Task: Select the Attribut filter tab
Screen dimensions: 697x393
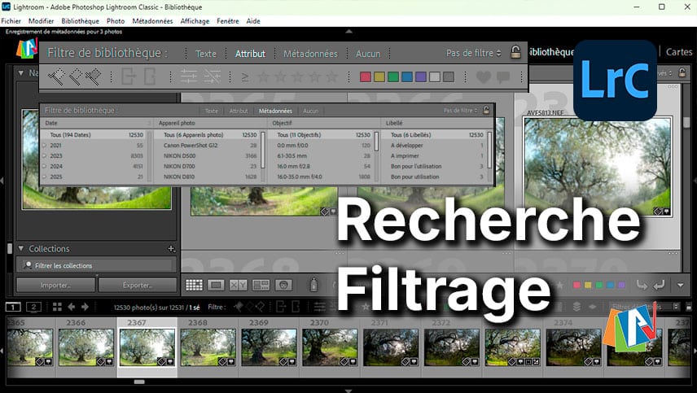Action: 250,54
